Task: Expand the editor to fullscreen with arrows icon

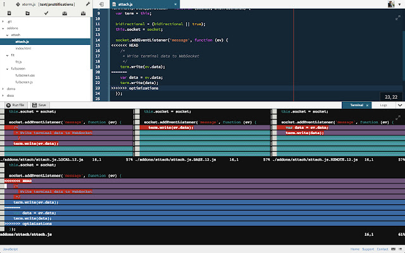Action: tap(398, 18)
